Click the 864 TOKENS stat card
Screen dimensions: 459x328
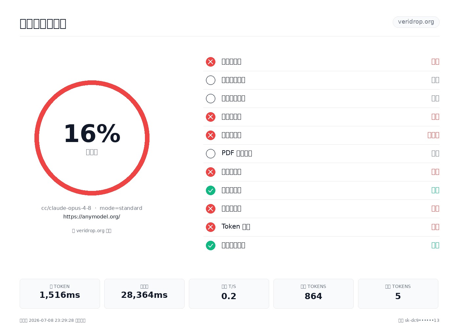point(313,294)
